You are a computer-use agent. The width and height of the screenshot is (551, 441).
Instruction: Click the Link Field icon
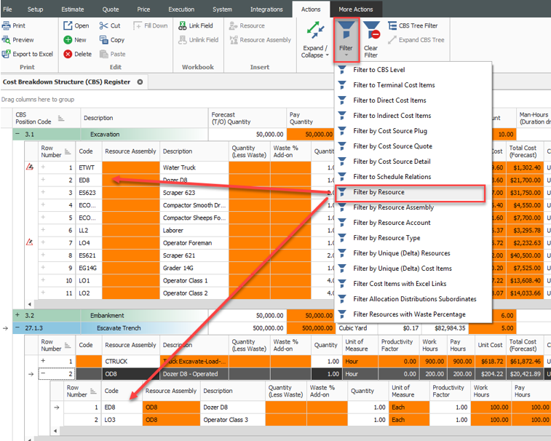point(182,25)
